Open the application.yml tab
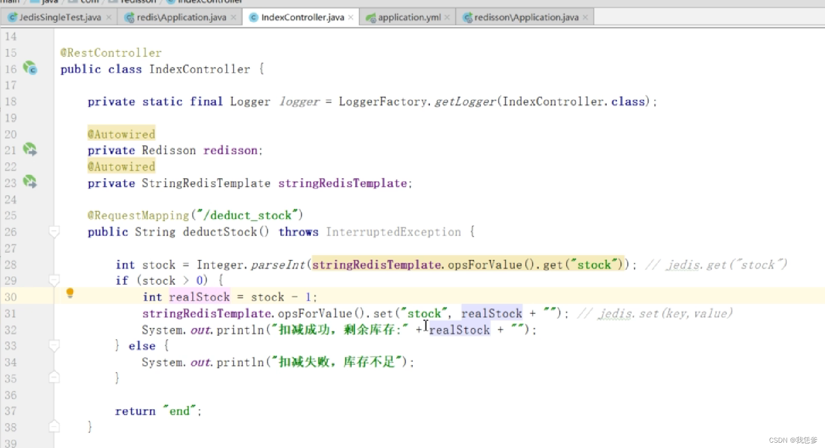825x448 pixels. click(x=409, y=17)
